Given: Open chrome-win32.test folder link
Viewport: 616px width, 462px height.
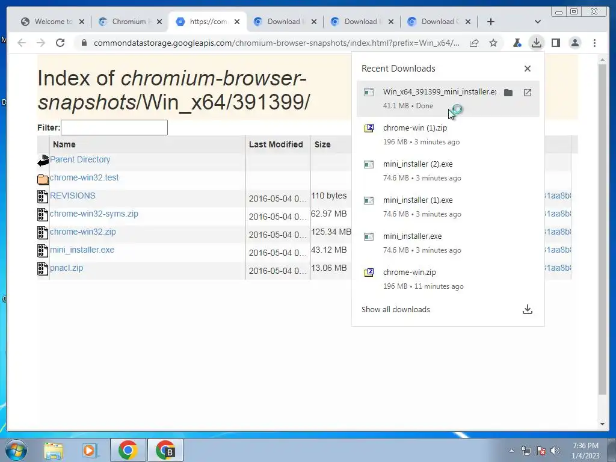Looking at the screenshot, I should pos(84,177).
